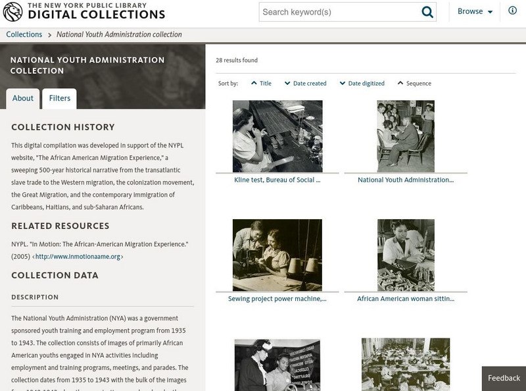
Task: Click the African American woman sitting thumbnail
Action: pos(406,255)
